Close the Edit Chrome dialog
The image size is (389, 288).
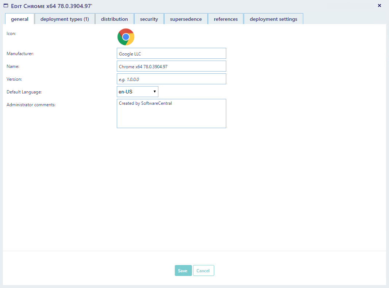pos(379,5)
